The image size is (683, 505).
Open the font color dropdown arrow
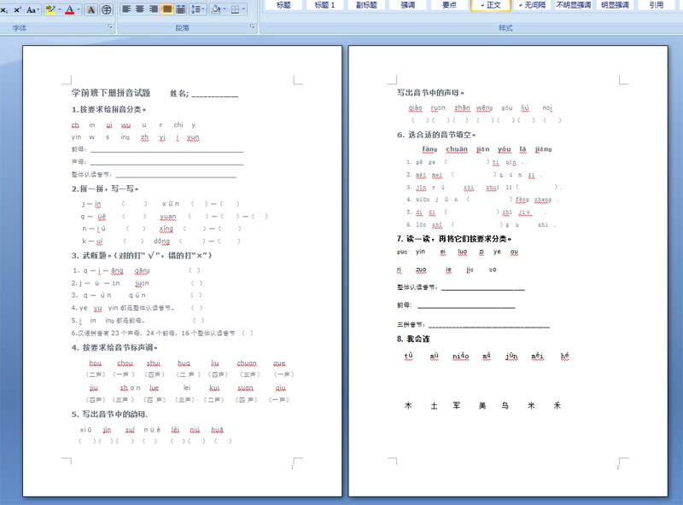(79, 9)
